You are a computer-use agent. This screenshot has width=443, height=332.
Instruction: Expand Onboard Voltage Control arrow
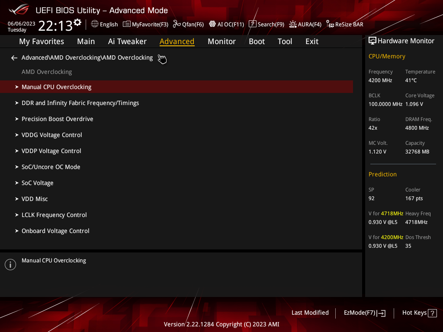17,231
